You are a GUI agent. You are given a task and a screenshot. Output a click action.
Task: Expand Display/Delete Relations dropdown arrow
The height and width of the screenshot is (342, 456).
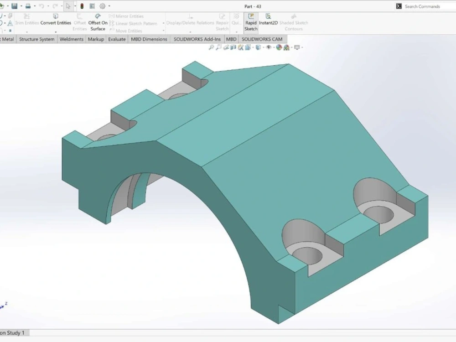pyautogui.click(x=190, y=31)
